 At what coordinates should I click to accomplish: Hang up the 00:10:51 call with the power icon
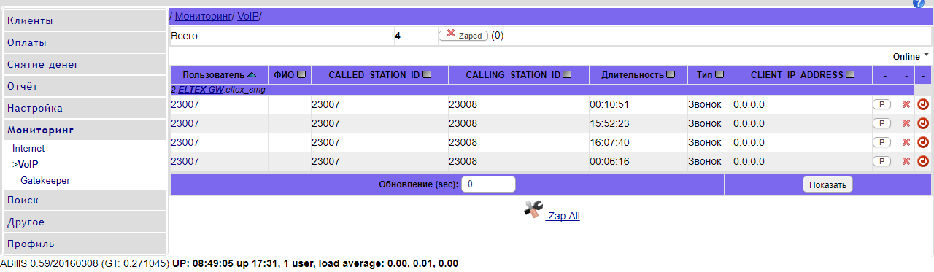coord(922,104)
